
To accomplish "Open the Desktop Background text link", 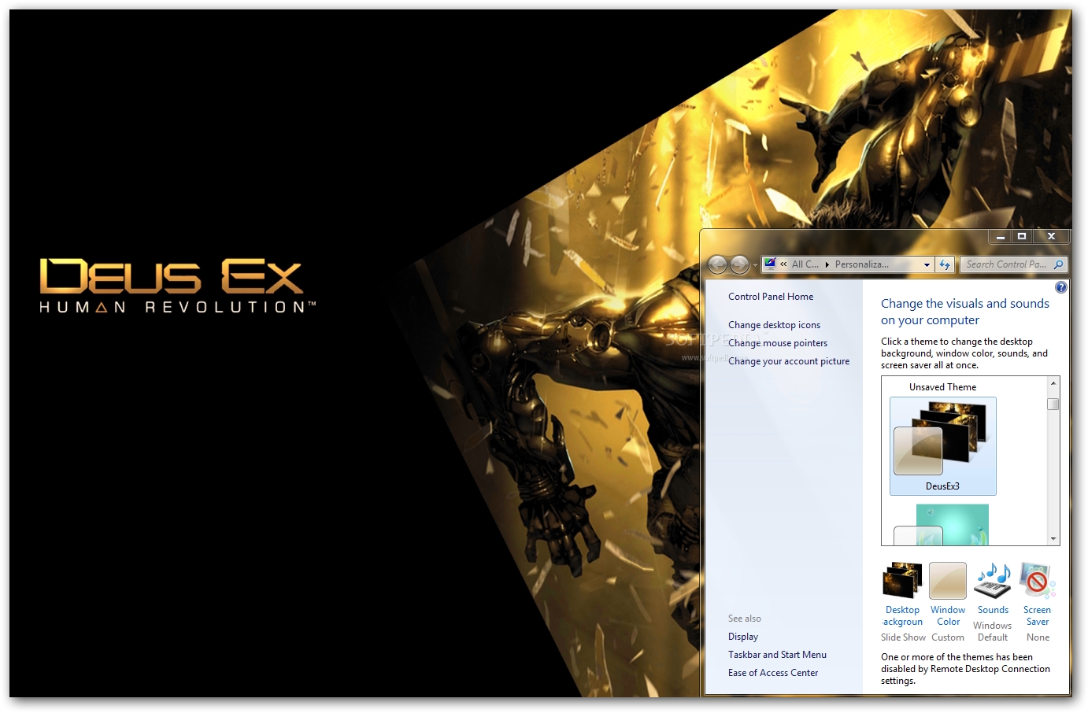I will (x=902, y=615).
